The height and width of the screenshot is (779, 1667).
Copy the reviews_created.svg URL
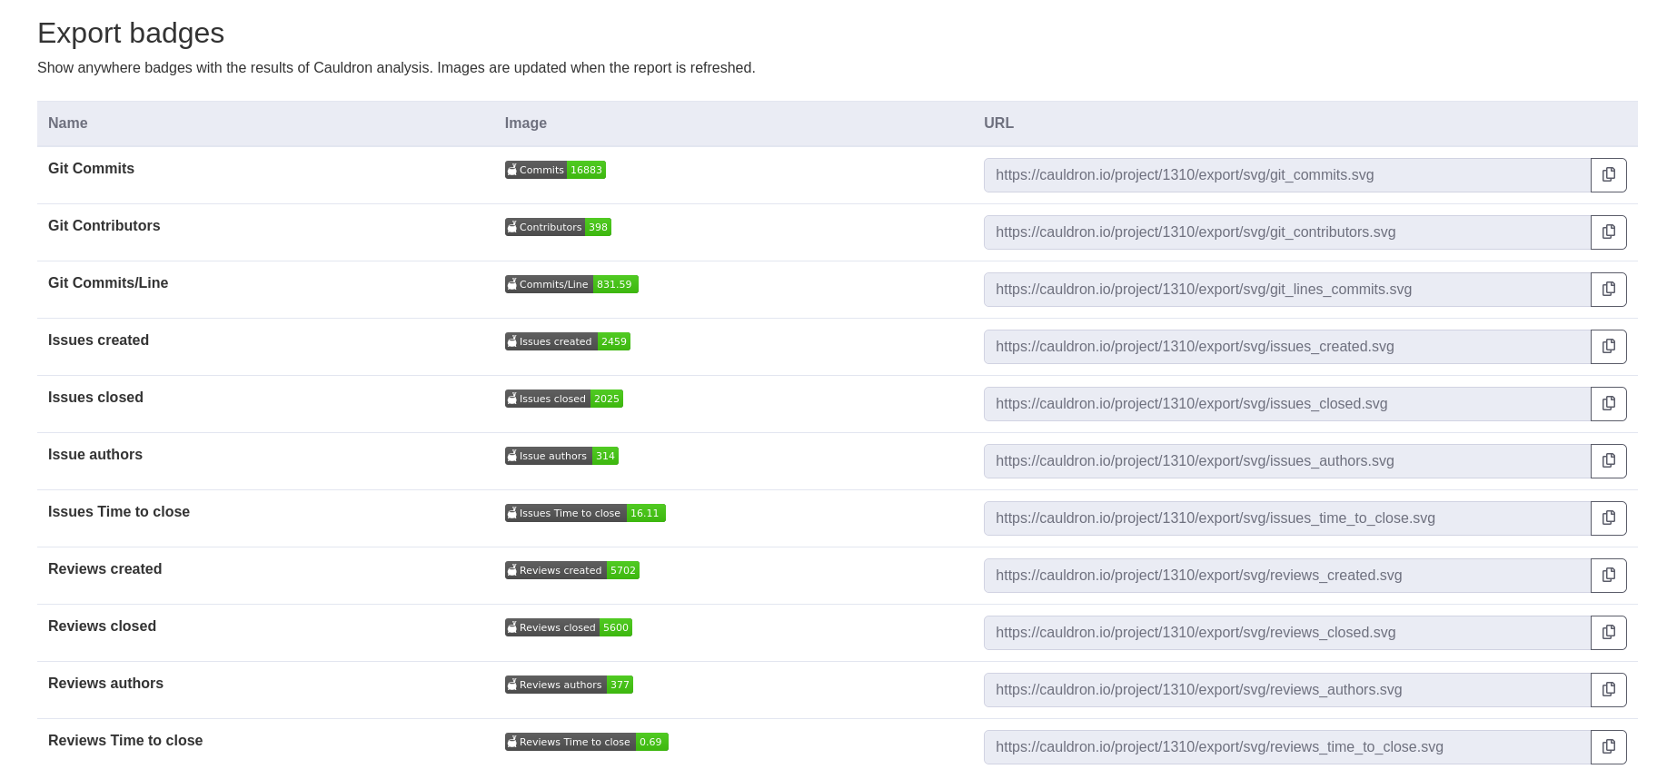1608,576
